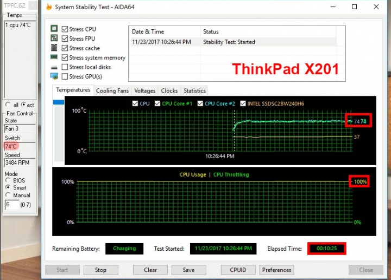Enable the Stress GPU(s) checkbox
This screenshot has width=391, height=280.
click(x=65, y=76)
